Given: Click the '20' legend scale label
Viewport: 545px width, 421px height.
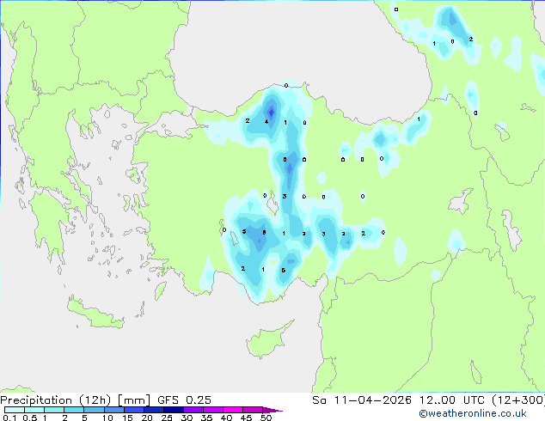Looking at the screenshot, I should (x=147, y=418).
